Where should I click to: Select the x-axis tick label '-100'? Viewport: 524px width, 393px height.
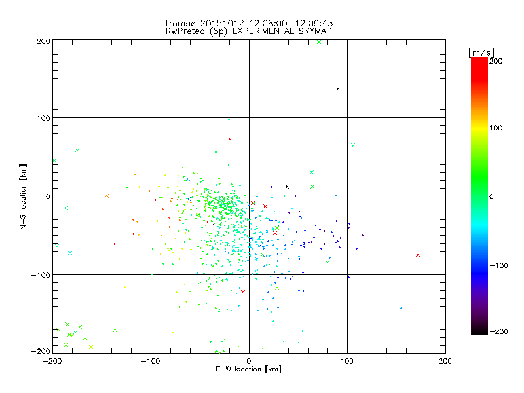(151, 361)
